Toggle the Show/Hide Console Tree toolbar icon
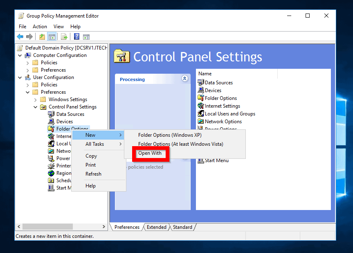353x253 pixels. click(x=52, y=36)
